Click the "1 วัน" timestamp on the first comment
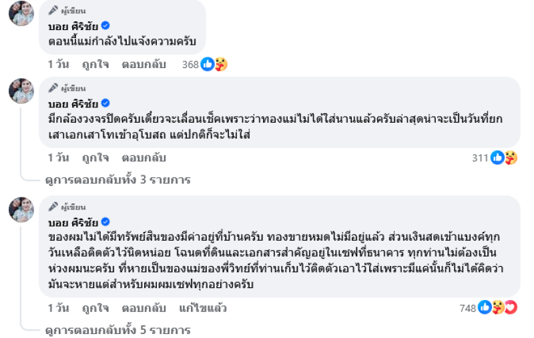This screenshot has height=338, width=534. 59,65
